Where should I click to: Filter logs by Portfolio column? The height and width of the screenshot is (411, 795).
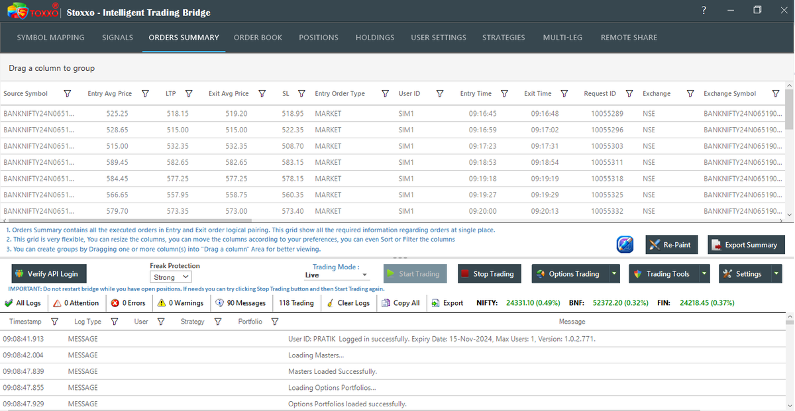(x=274, y=322)
